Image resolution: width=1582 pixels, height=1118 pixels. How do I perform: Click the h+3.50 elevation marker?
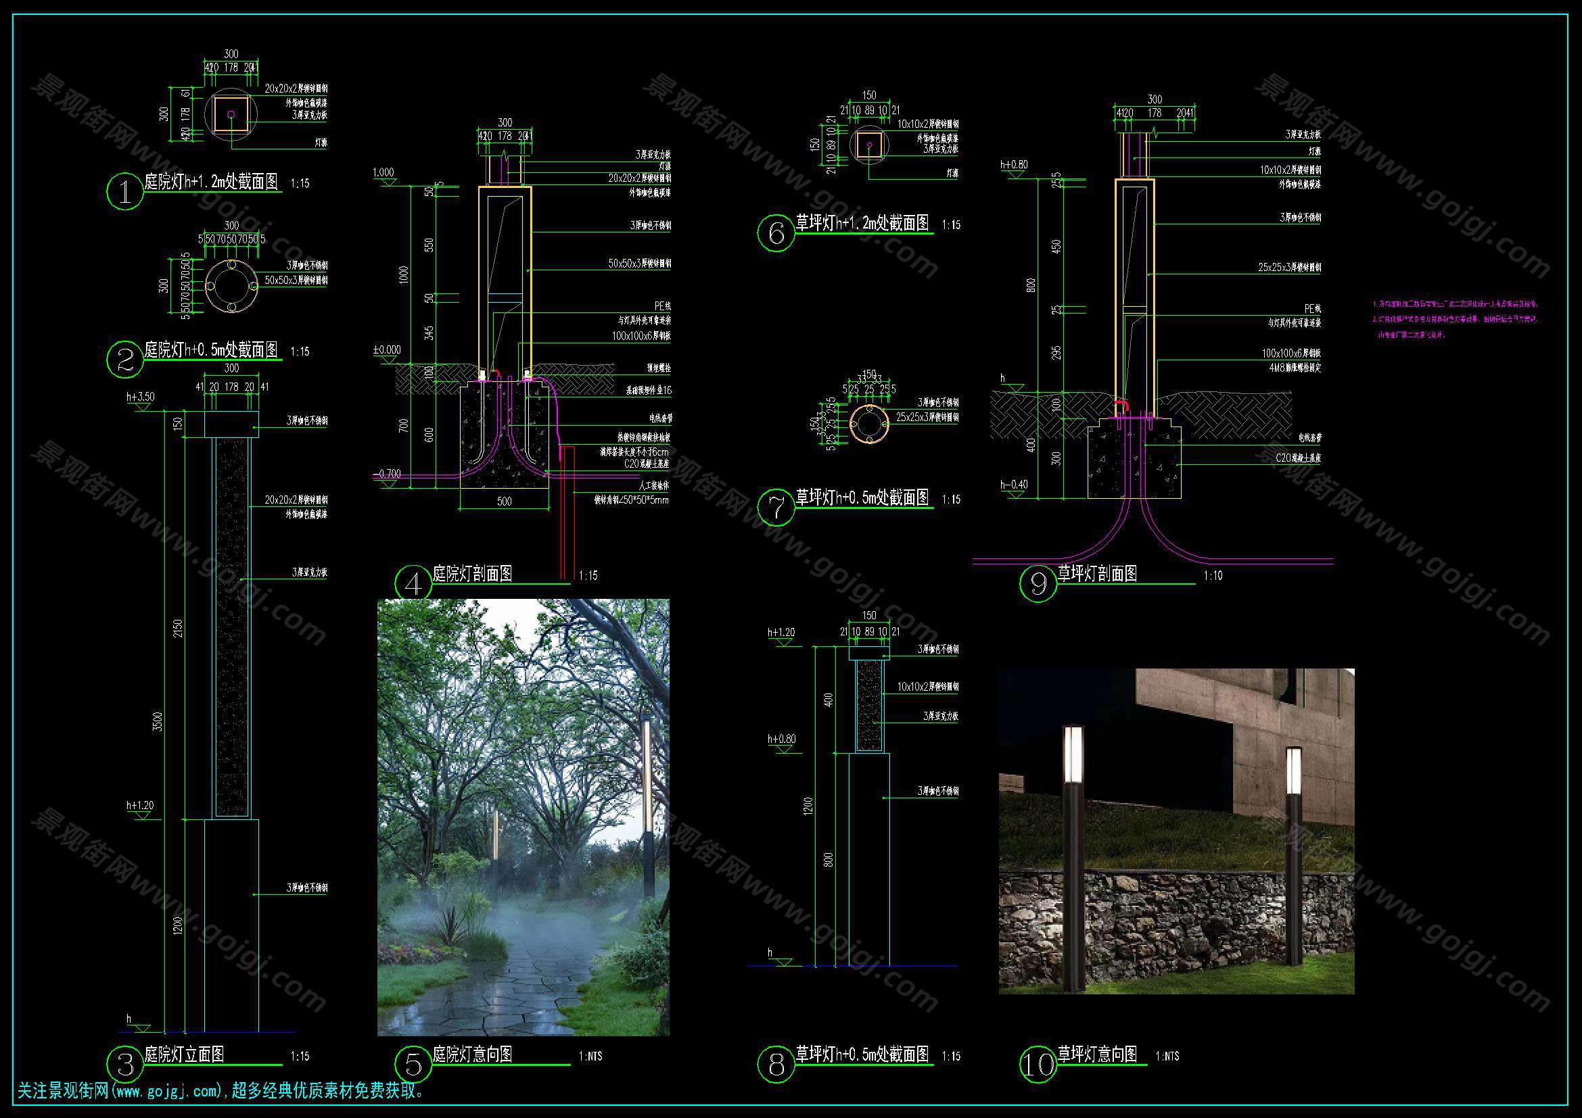(x=141, y=397)
